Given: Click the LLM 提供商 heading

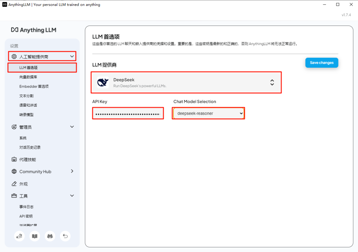Looking at the screenshot, I should (104, 65).
